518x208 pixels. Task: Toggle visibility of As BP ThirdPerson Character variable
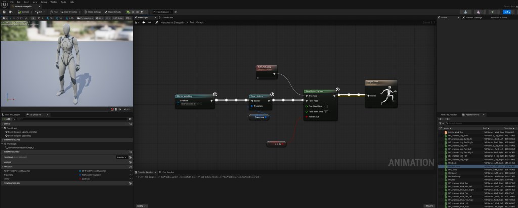[x=130, y=171]
